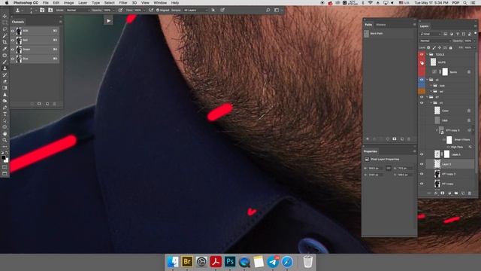The height and width of the screenshot is (271, 481).
Task: Select the Layer 3 thumbnail
Action: tap(437, 164)
